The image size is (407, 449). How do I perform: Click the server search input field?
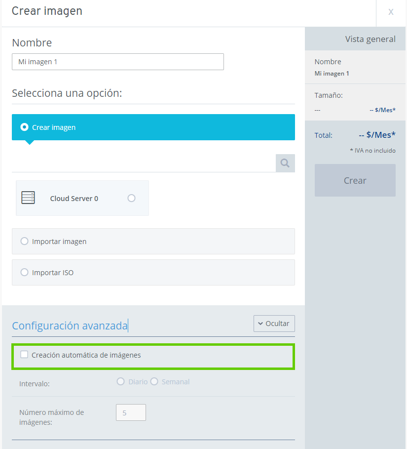click(x=144, y=163)
